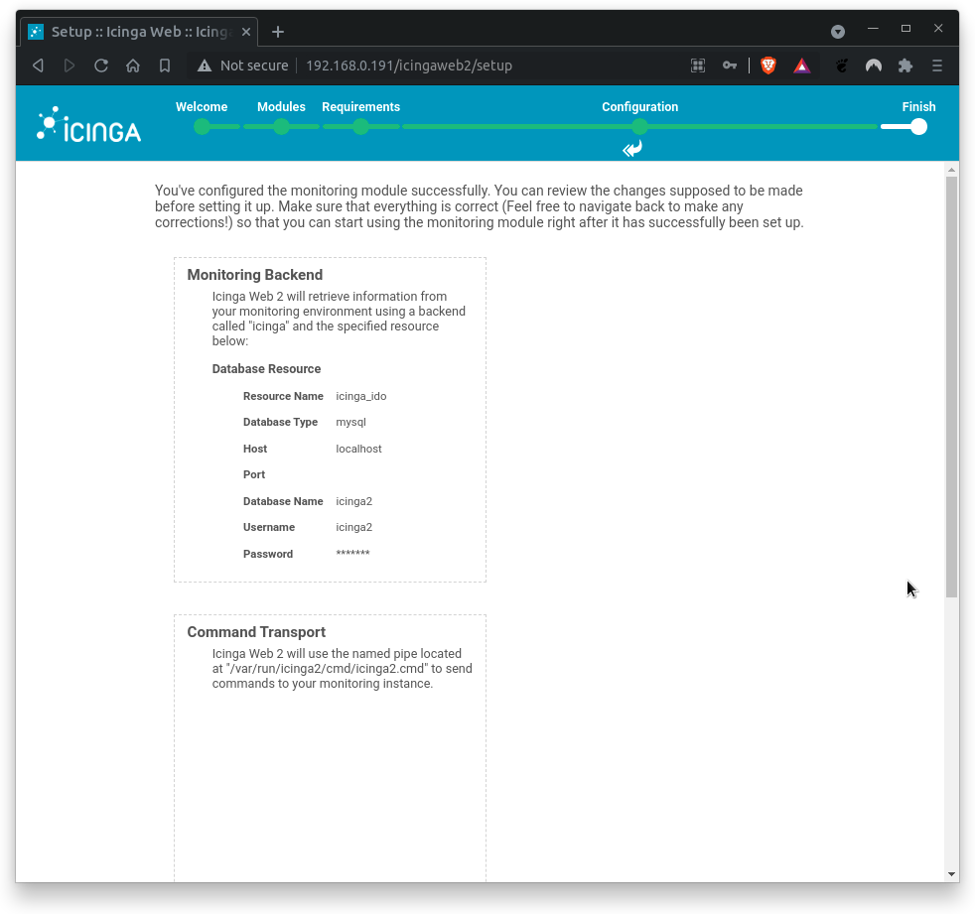Open the bookmark this tab icon
This screenshot has height=914, width=975.
[165, 65]
